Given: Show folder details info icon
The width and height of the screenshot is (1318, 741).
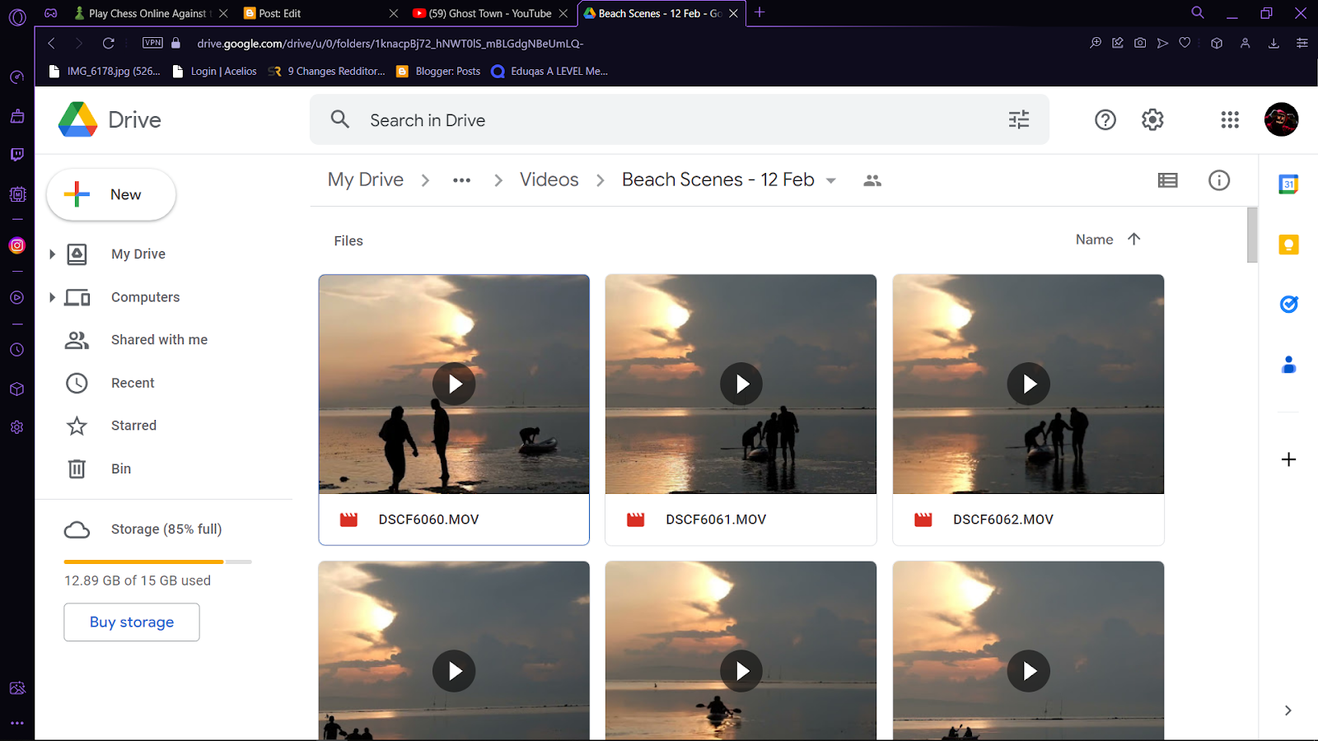Looking at the screenshot, I should pos(1219,180).
